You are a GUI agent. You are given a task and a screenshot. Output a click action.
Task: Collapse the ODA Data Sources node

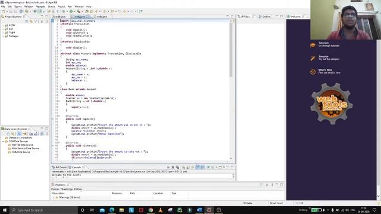coord(3,141)
